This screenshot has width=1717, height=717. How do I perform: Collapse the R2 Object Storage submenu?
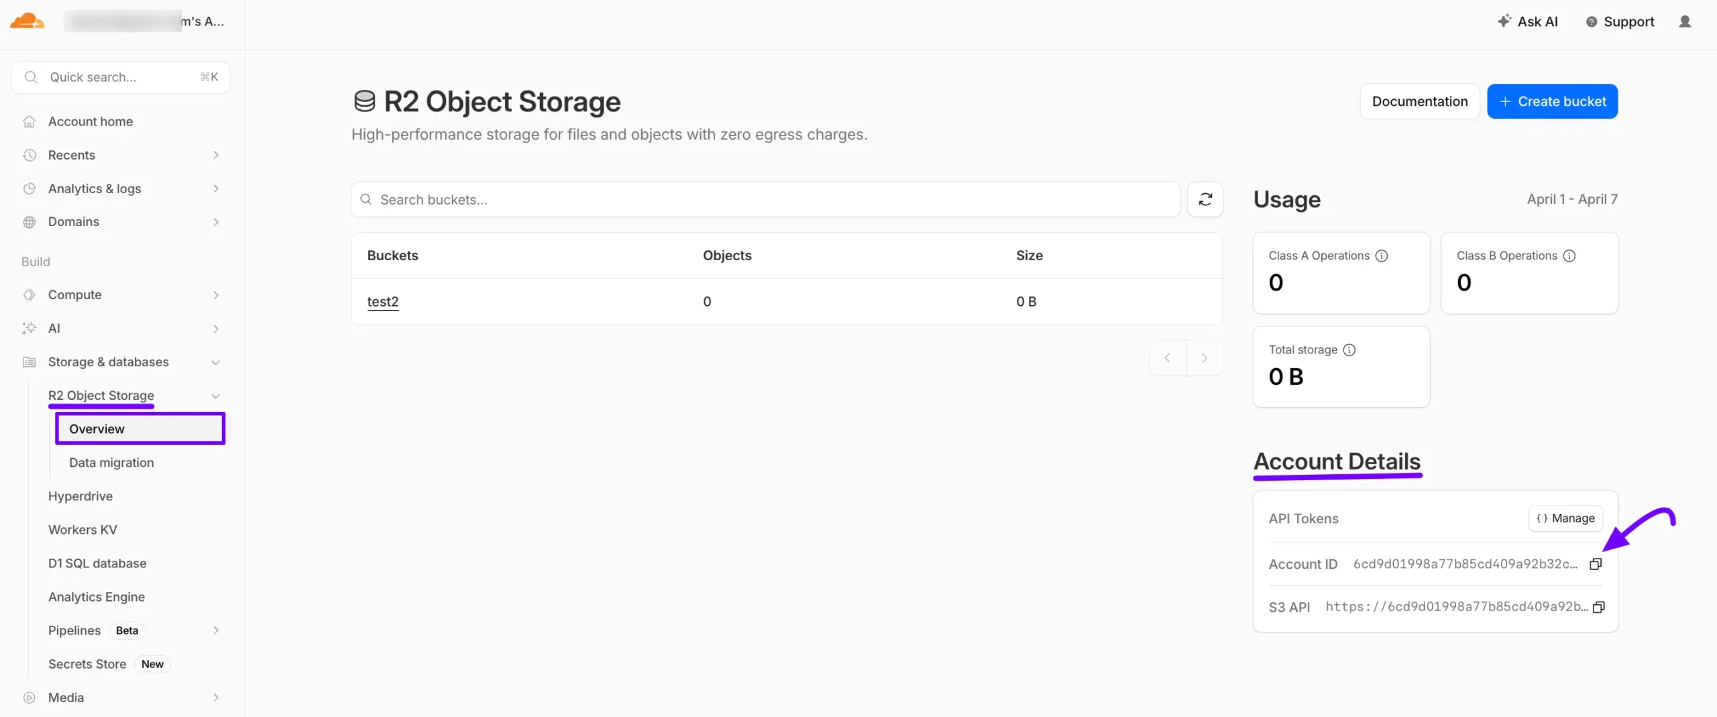(x=215, y=396)
